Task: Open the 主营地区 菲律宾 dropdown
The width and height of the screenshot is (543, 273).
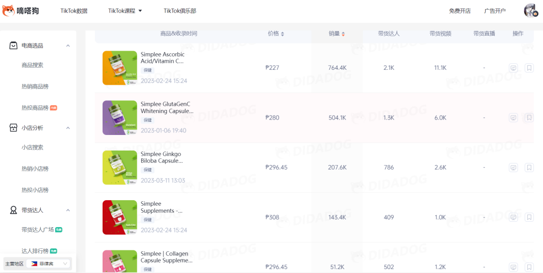Action: pos(48,263)
